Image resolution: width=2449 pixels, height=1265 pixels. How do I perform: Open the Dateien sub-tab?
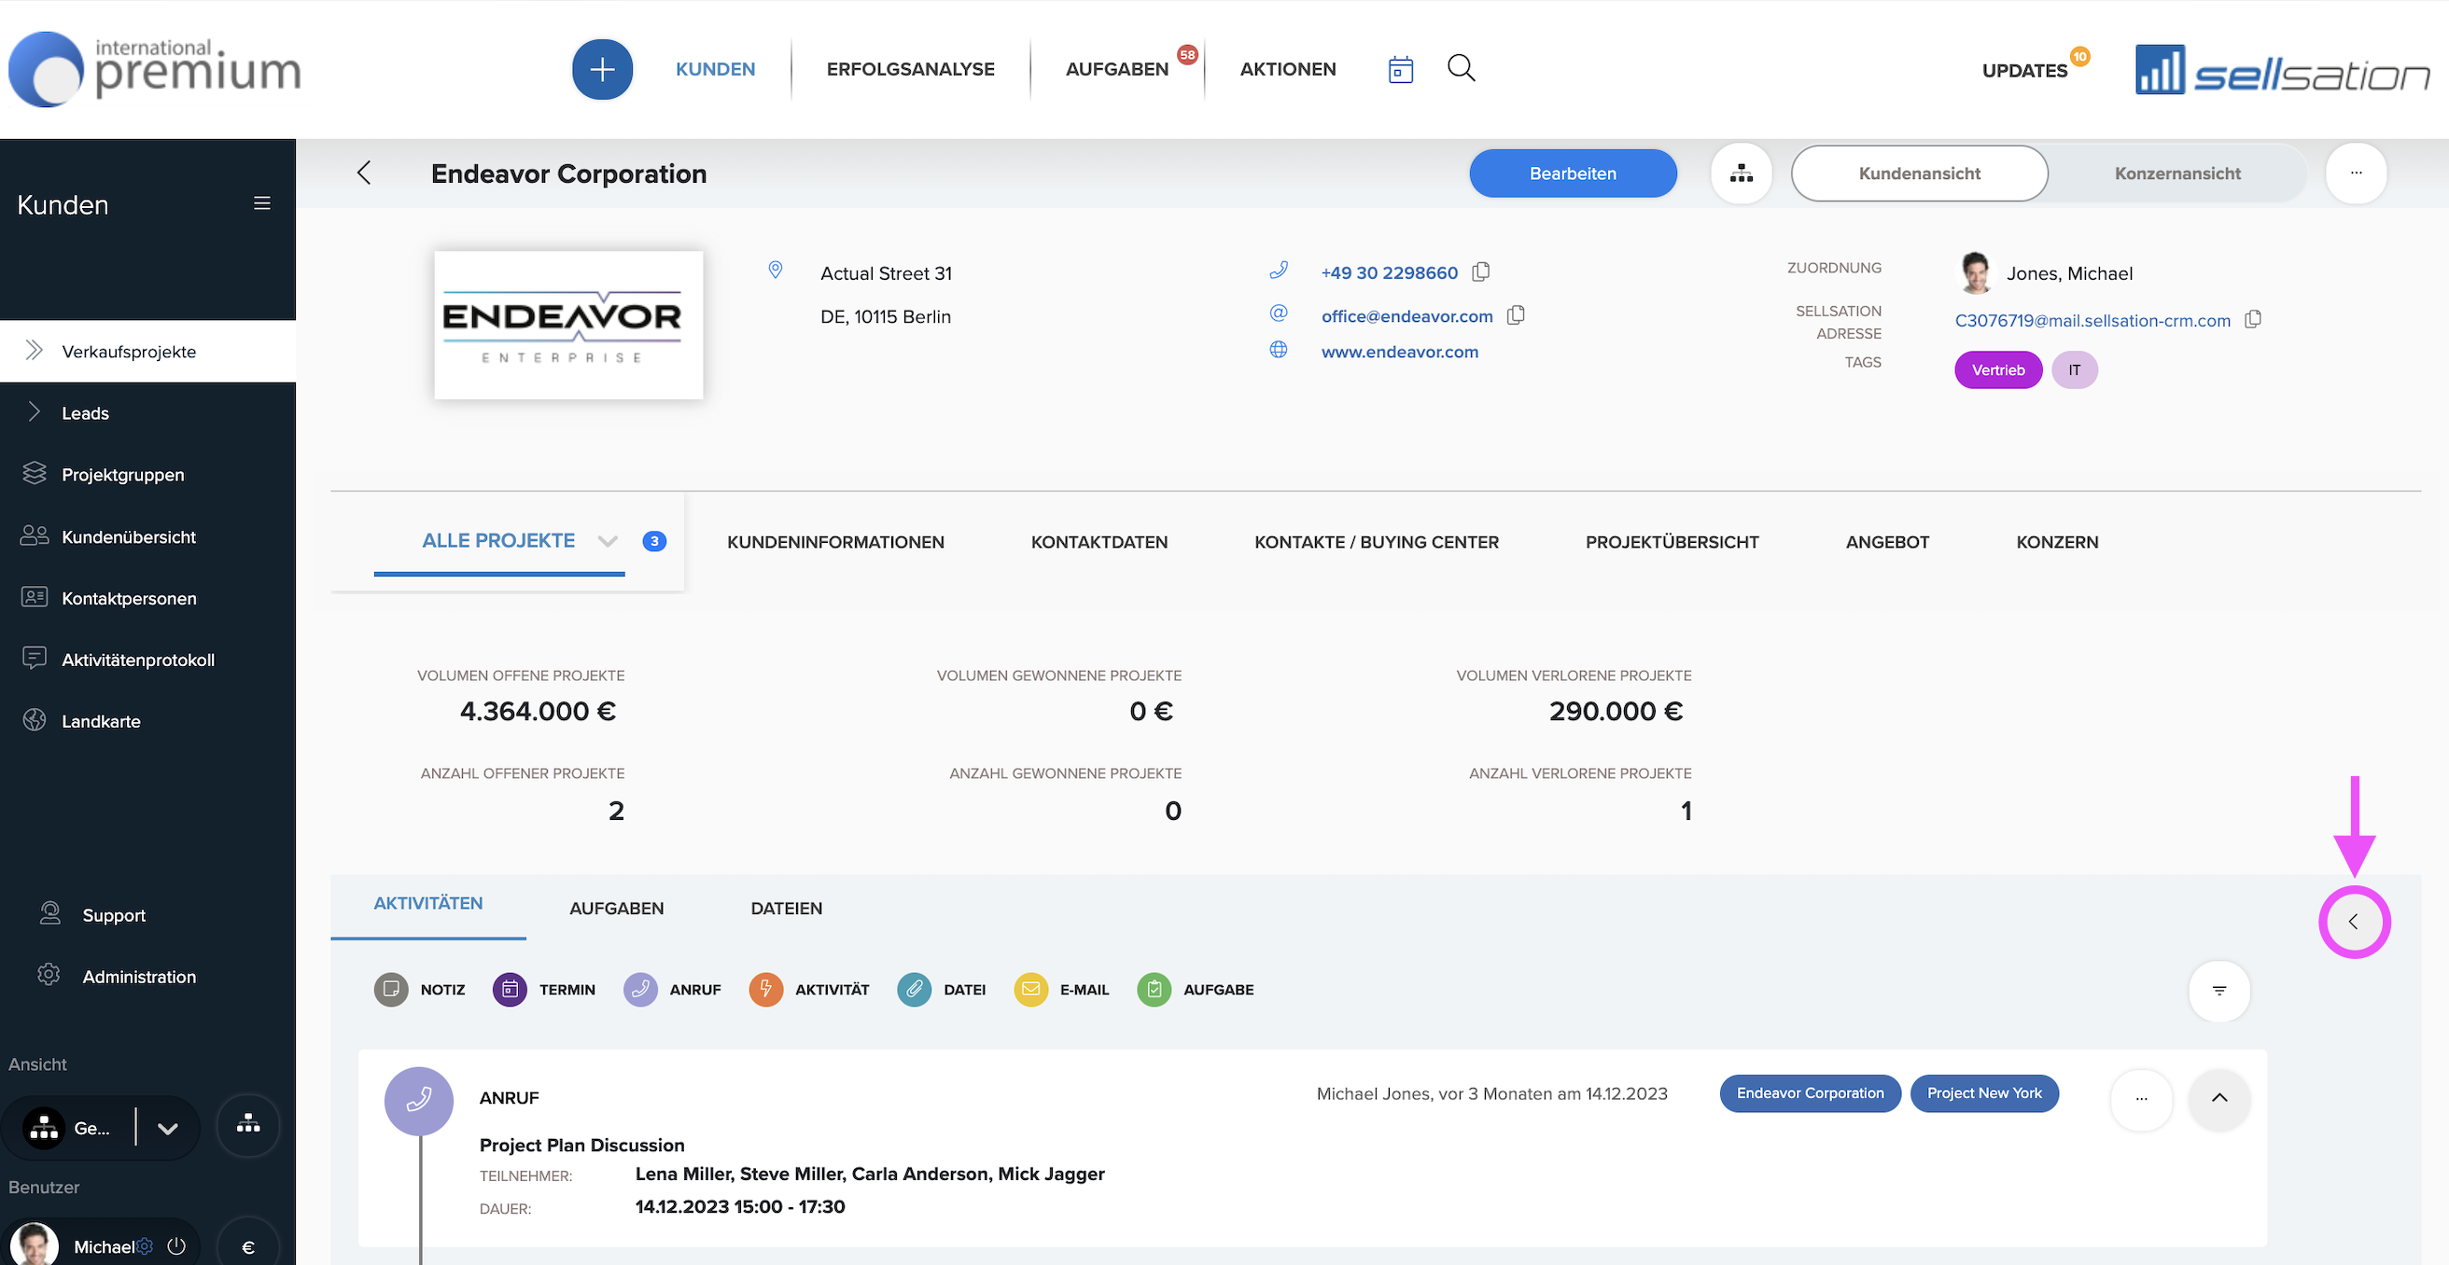coord(786,908)
